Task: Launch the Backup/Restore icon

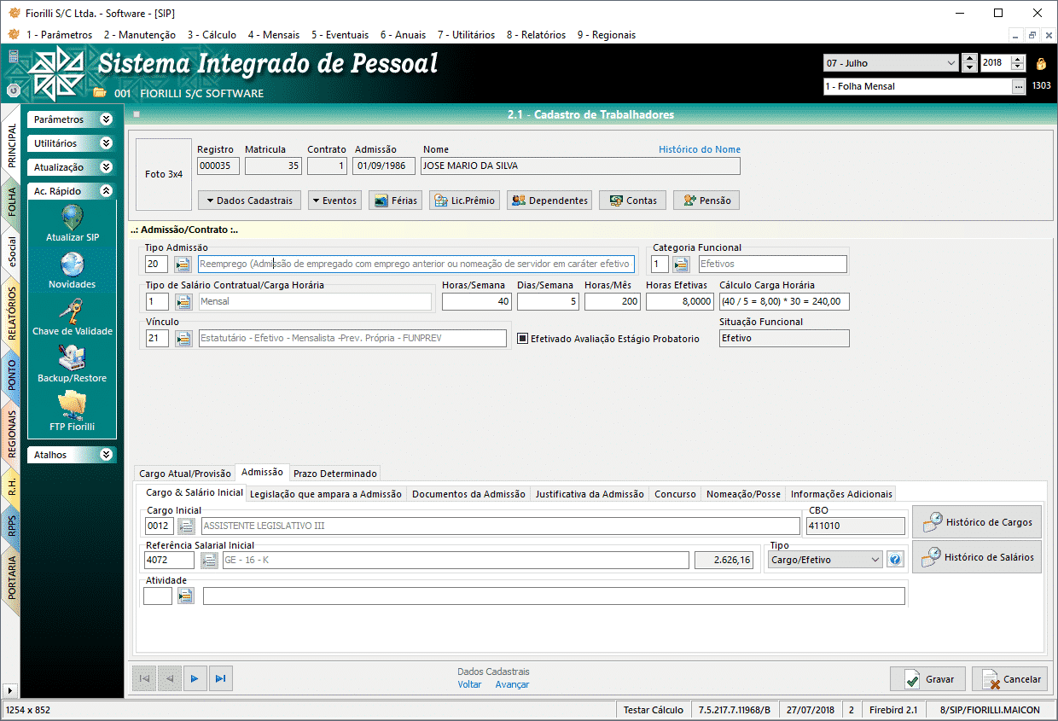Action: point(73,358)
